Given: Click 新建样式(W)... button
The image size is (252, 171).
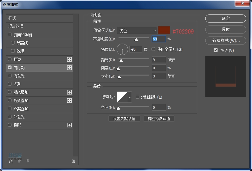Looking at the screenshot, I should (x=226, y=40).
